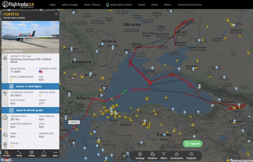Click the registration value 11-2049
Image resolution: width=253 pixels, height=162 pixels.
tap(15, 72)
